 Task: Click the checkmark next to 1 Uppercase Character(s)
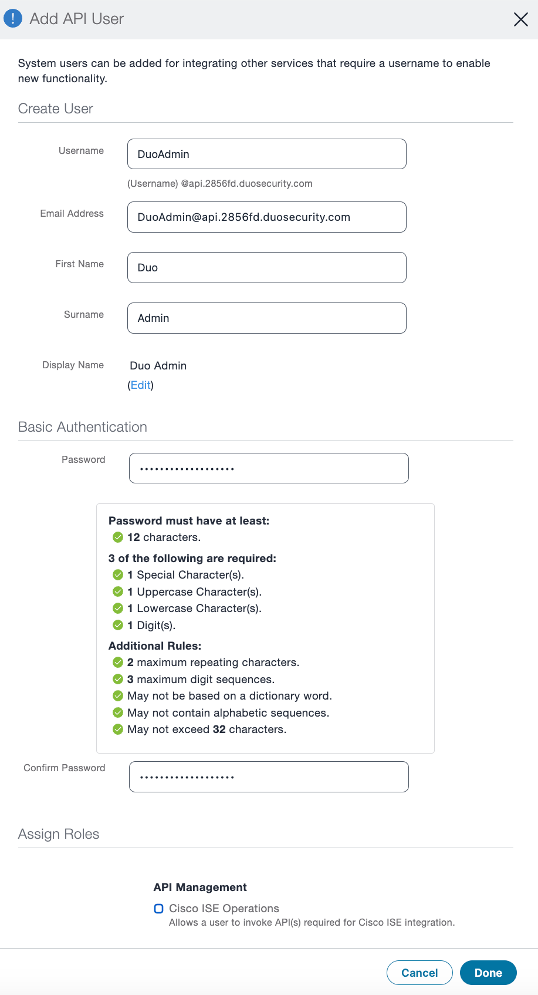[117, 591]
